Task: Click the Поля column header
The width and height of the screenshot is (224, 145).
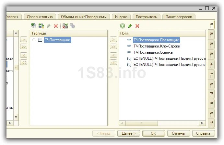Action: (162, 33)
